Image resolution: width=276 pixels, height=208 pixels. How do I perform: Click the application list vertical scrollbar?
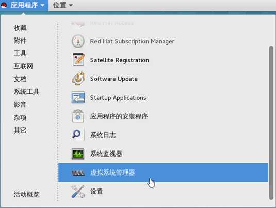point(271,123)
